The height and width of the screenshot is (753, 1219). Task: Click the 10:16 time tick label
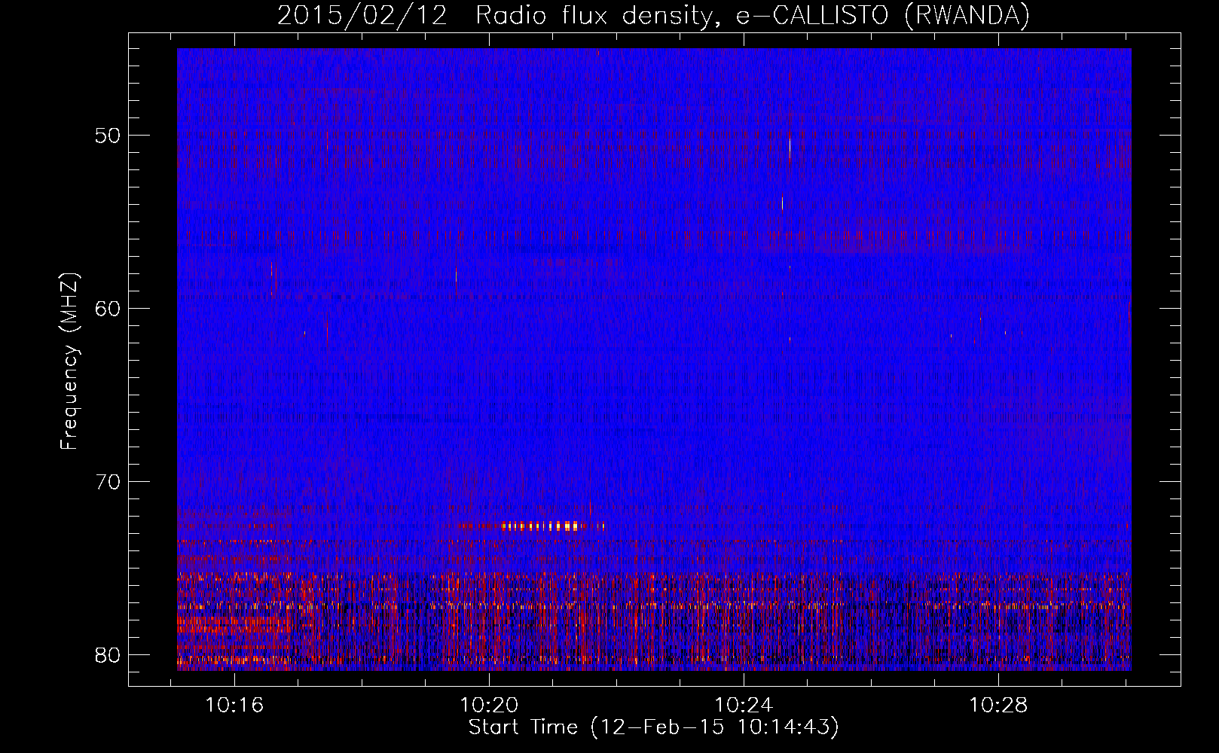[234, 706]
